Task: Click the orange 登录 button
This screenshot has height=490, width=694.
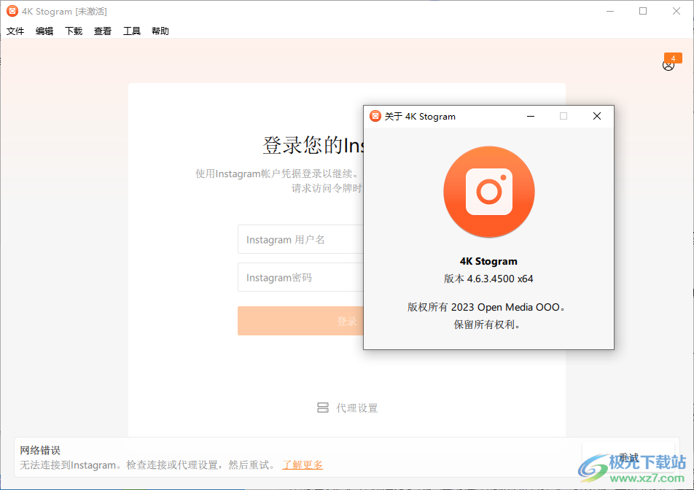Action: click(x=300, y=321)
